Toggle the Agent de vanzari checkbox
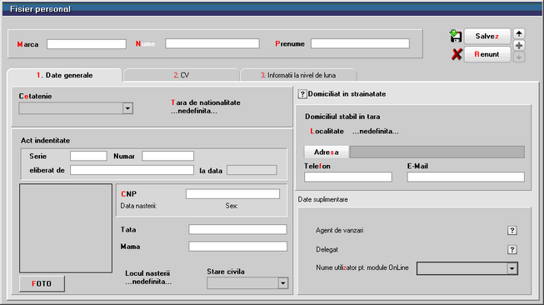Screen dimensions: 544x305 (512, 230)
